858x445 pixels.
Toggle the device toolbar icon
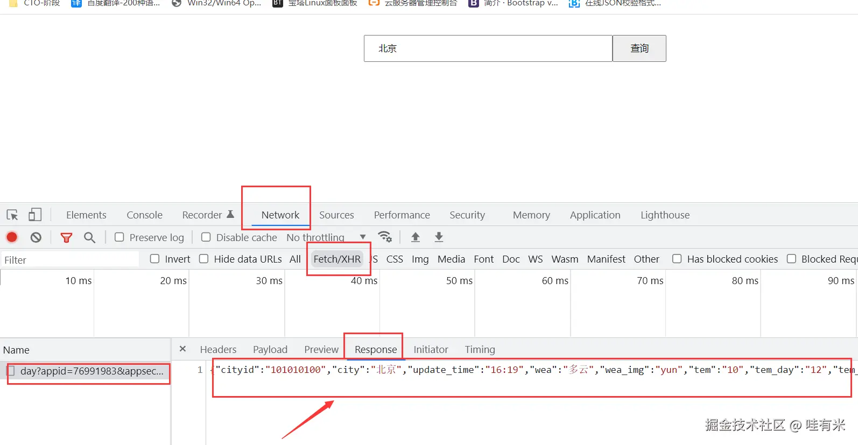tap(35, 215)
